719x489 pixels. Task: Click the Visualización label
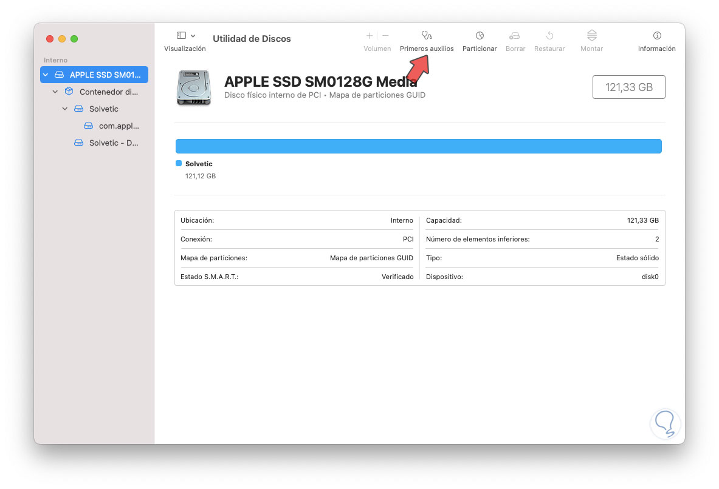(185, 49)
